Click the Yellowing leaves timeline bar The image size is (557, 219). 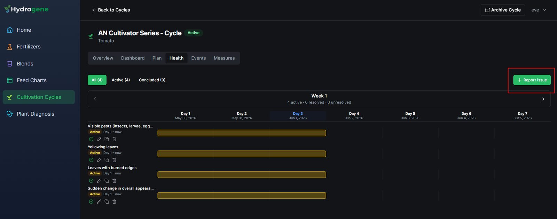click(242, 154)
